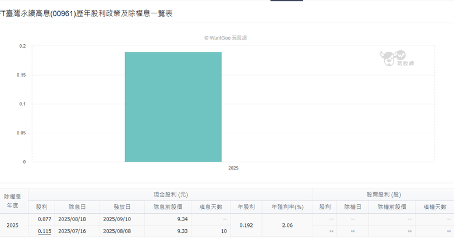Click the 年股利 column header
The image size is (454, 242).
pyautogui.click(x=246, y=207)
